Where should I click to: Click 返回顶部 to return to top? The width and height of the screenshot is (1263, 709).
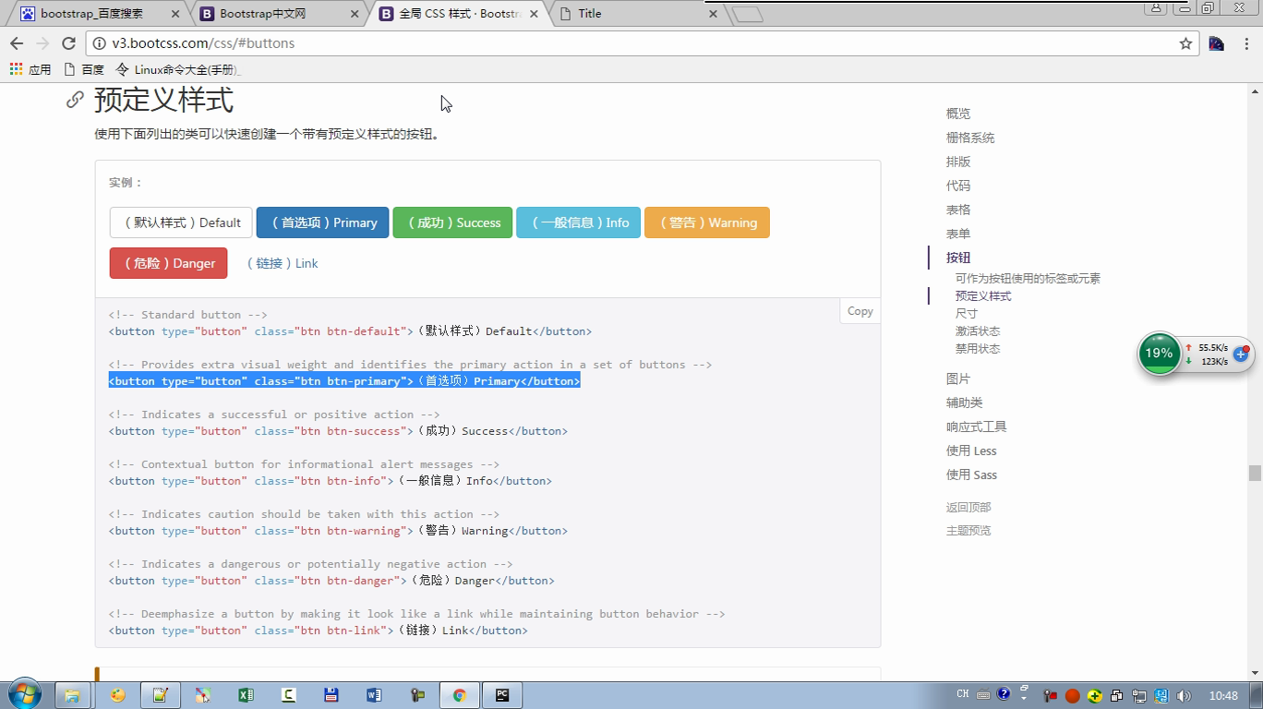tap(968, 507)
